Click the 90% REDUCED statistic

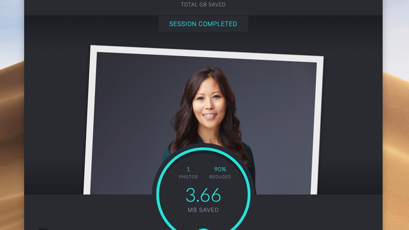(x=220, y=172)
